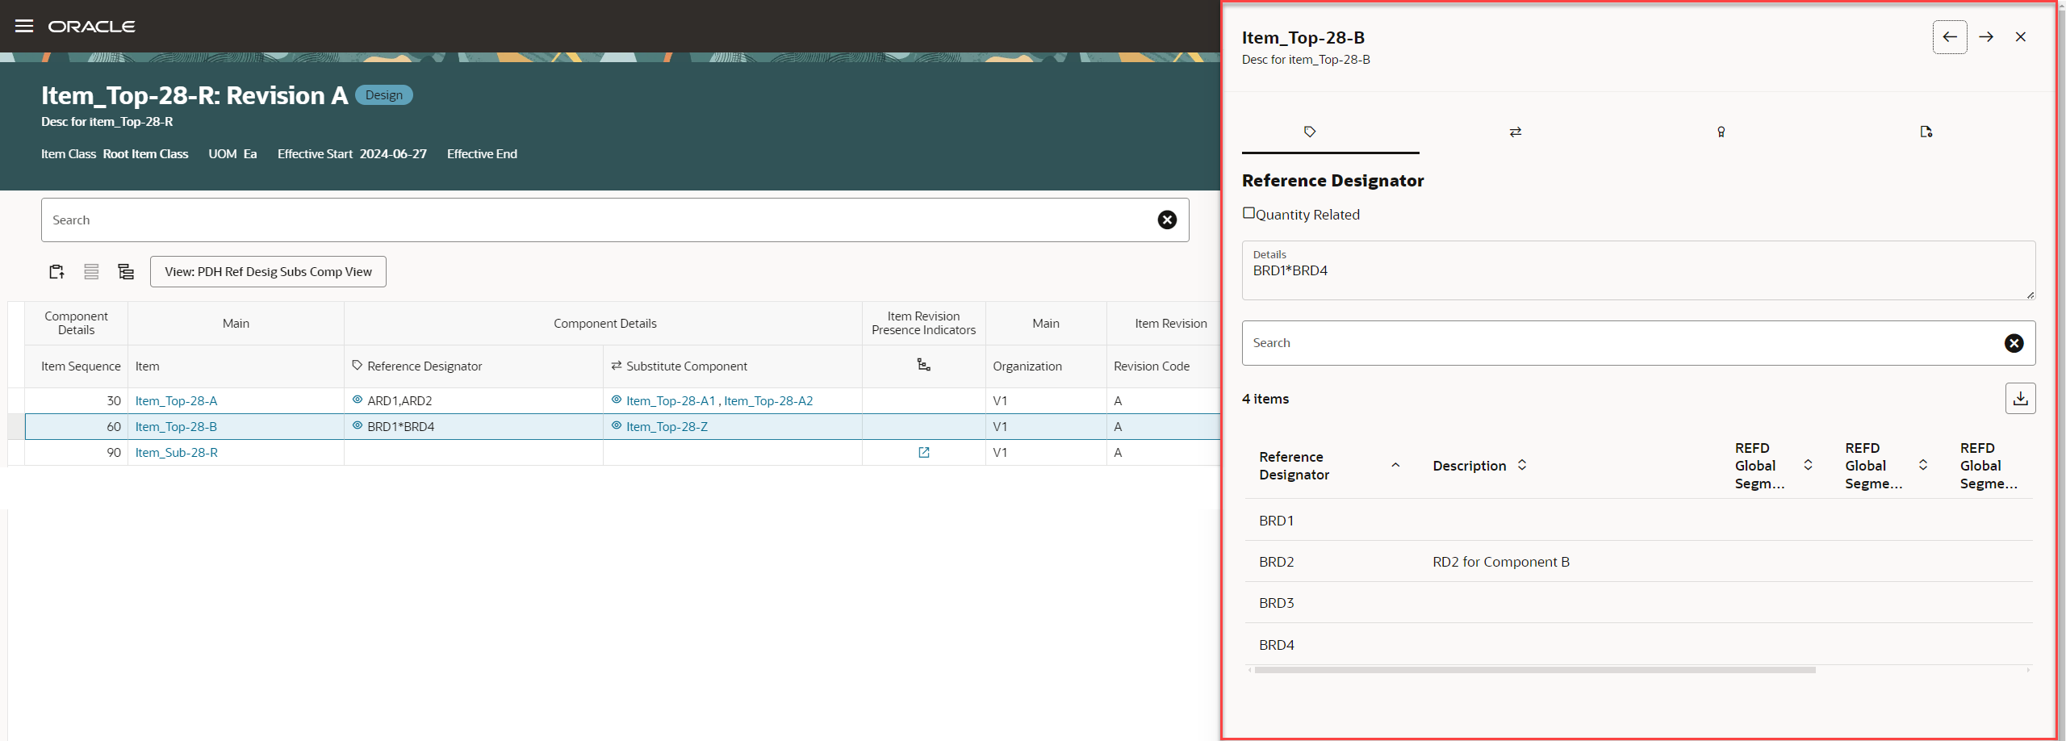
Task: Click 'RD2 for Component B' description cell
Action: 1501,562
